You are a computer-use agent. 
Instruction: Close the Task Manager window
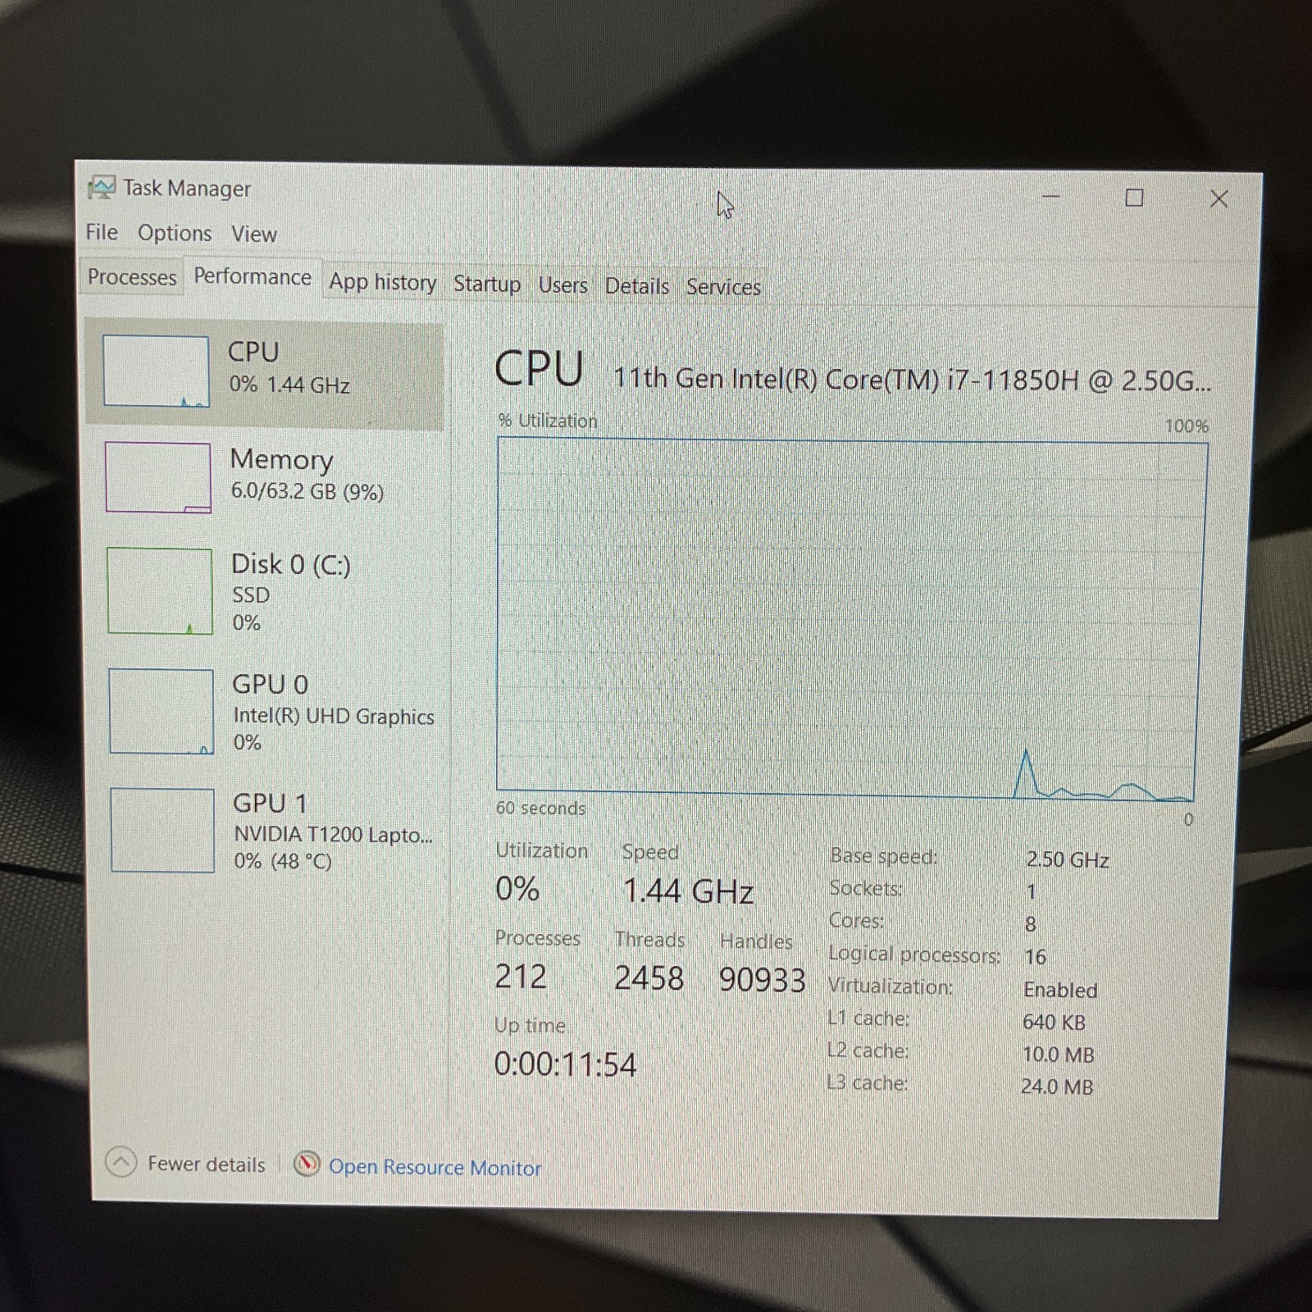tap(1219, 198)
